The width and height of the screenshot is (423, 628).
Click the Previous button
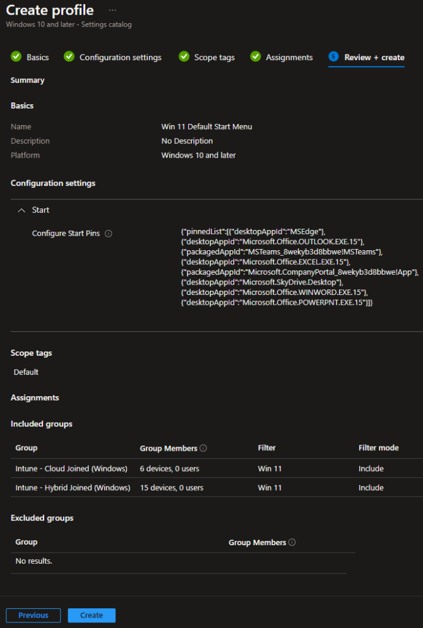tap(33, 615)
